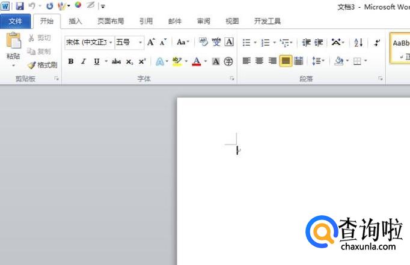
Task: Open font color dropdown arrow
Action: 206,62
